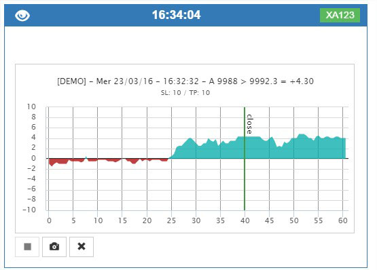Screen dimensions: 377x270
Task: Click the rotated 'close' label text
Action: pyautogui.click(x=249, y=124)
